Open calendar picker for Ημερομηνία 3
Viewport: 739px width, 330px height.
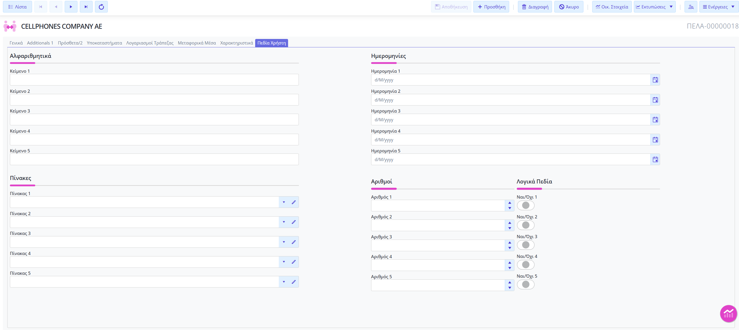[x=655, y=119]
